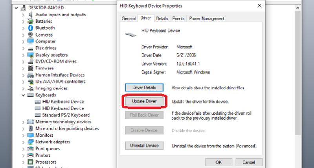The height and width of the screenshot is (168, 314).
Task: Click the Audio inputs and outputs icon
Action: click(30, 15)
